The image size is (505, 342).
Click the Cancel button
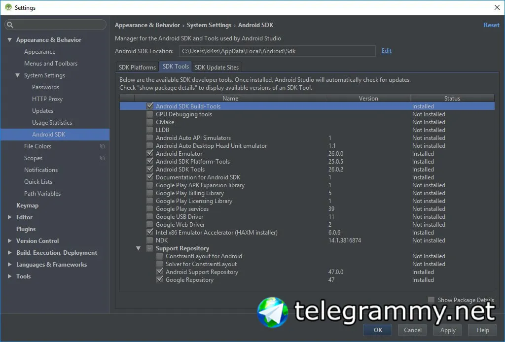pos(413,330)
